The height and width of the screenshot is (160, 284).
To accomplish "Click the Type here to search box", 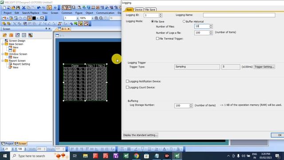I will click(40, 156).
